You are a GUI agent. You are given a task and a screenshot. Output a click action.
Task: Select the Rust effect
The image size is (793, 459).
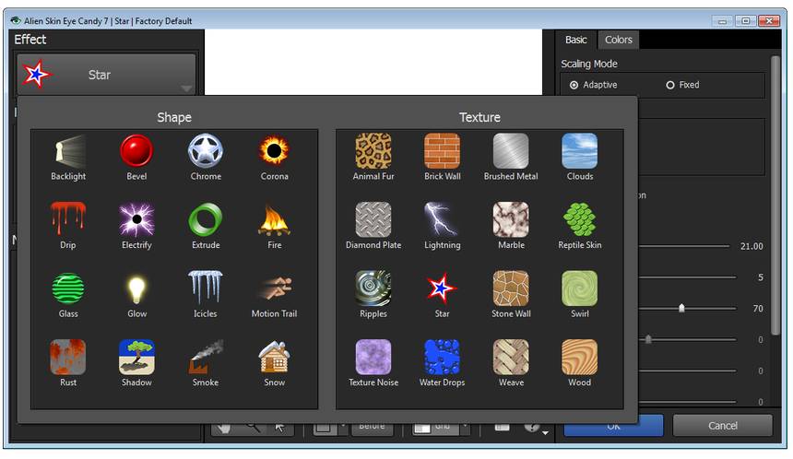(x=68, y=363)
